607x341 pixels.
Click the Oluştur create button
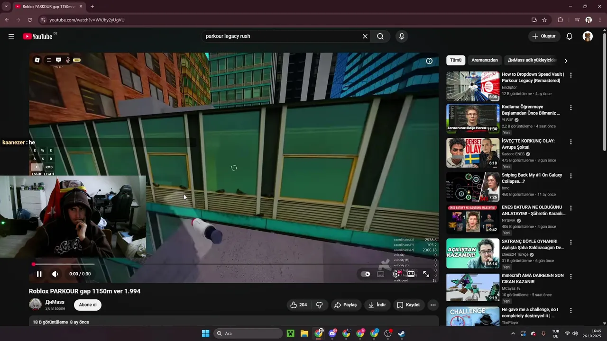click(x=544, y=36)
